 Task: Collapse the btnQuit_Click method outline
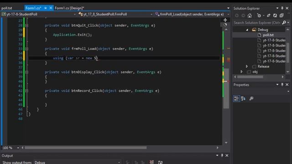27,26
